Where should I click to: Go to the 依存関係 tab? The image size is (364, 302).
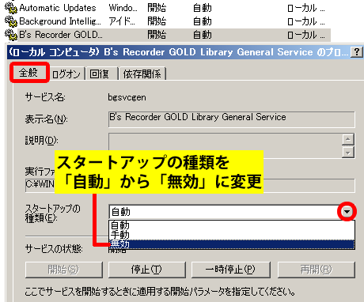142,74
